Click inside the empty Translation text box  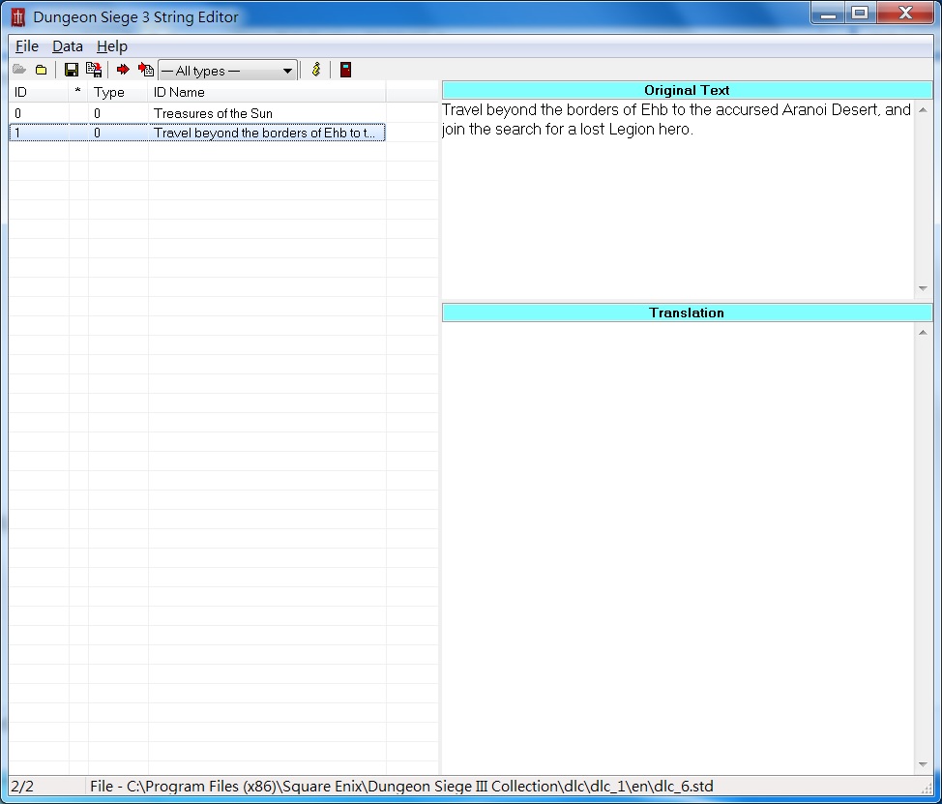coord(678,549)
